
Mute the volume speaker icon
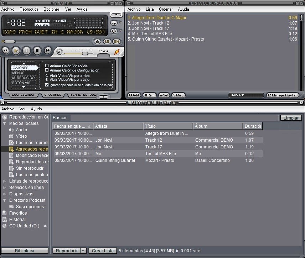[60, 52]
